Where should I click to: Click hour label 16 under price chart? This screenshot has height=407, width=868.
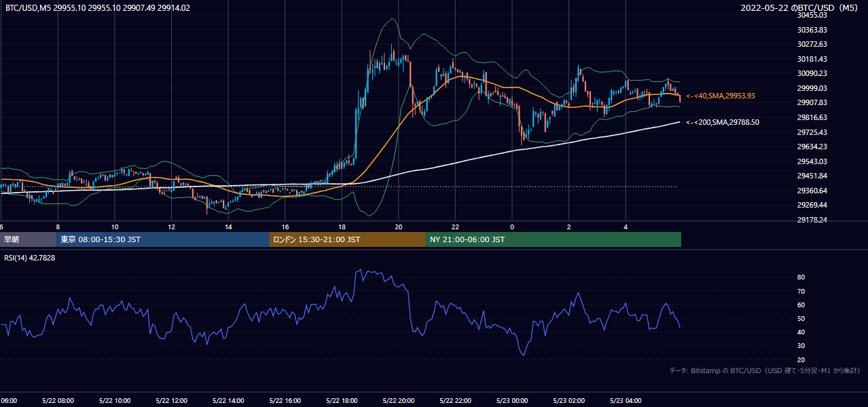[285, 227]
